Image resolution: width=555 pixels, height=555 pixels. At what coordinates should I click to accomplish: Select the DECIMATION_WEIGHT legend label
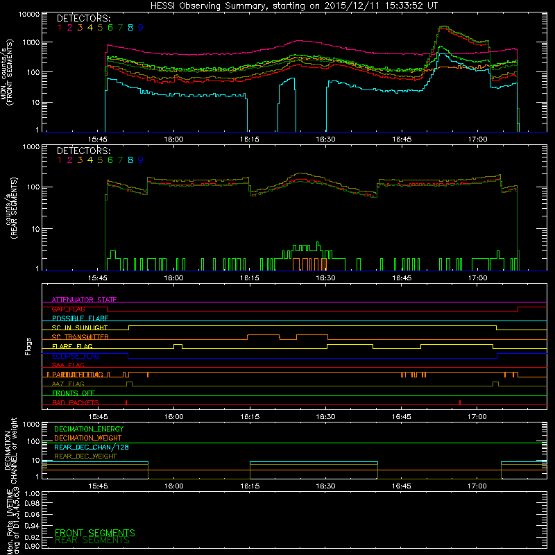tap(88, 438)
